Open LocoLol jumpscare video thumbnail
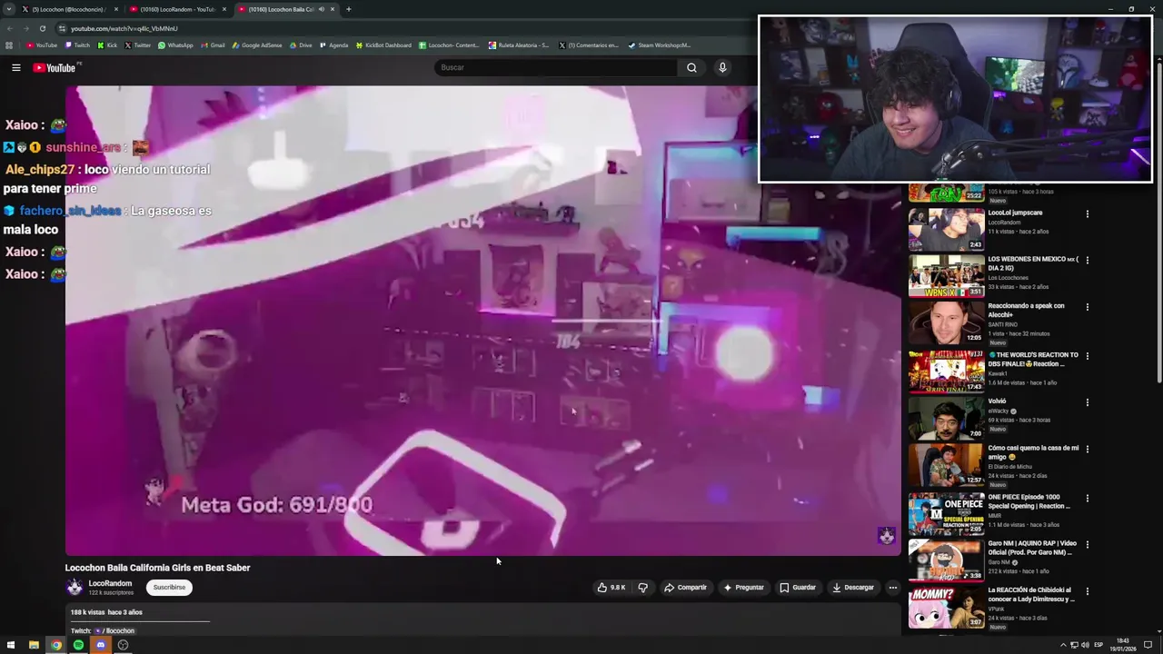Viewport: 1163px width, 654px height. 946,230
